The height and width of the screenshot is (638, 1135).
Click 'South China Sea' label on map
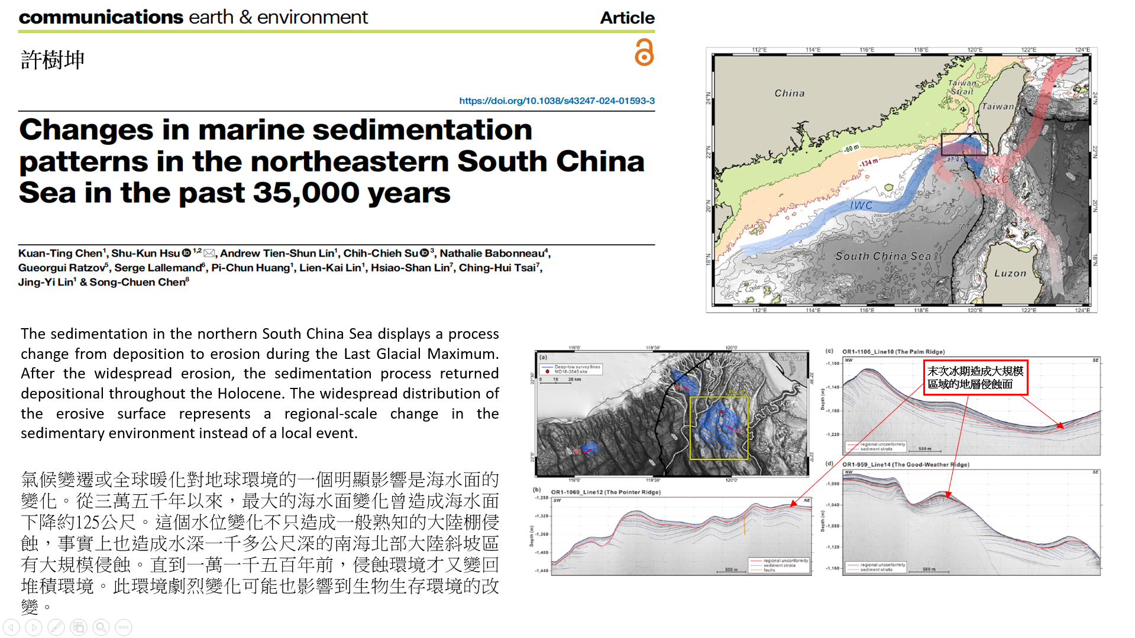pos(882,256)
